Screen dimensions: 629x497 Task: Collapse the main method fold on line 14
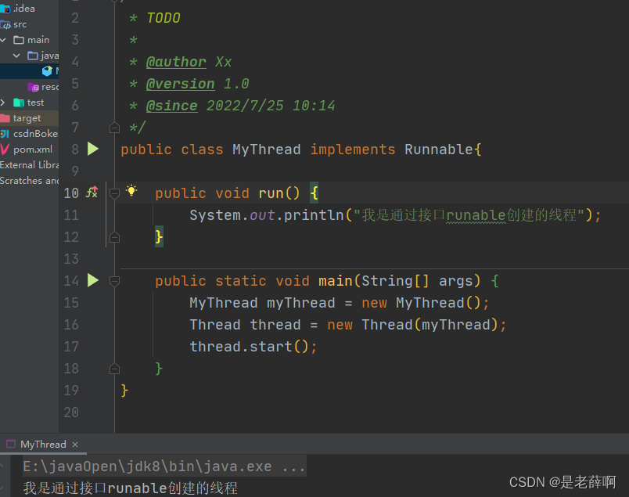coord(114,281)
